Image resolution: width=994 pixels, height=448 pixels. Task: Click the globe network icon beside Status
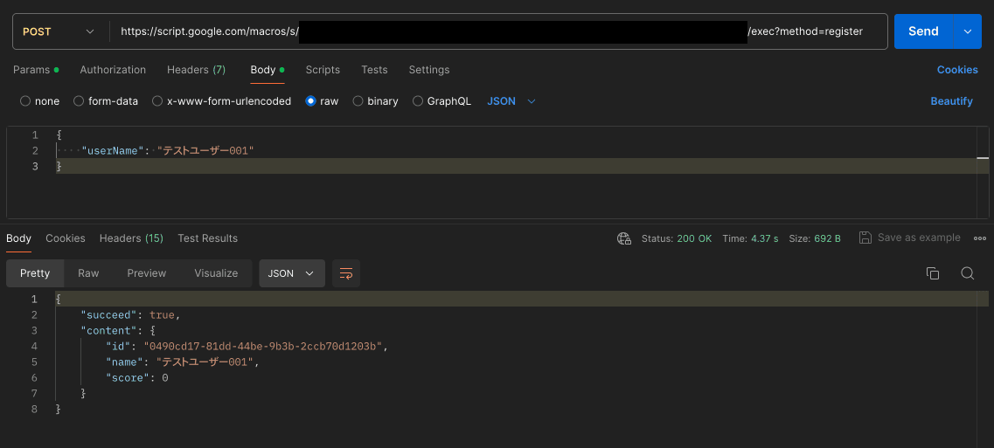pyautogui.click(x=624, y=238)
